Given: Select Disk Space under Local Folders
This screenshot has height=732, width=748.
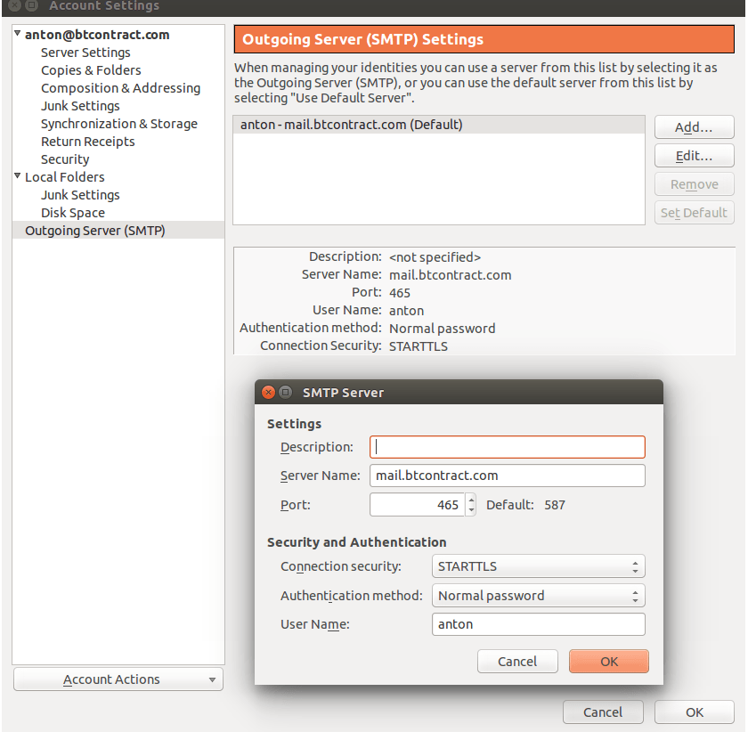Looking at the screenshot, I should click(73, 213).
